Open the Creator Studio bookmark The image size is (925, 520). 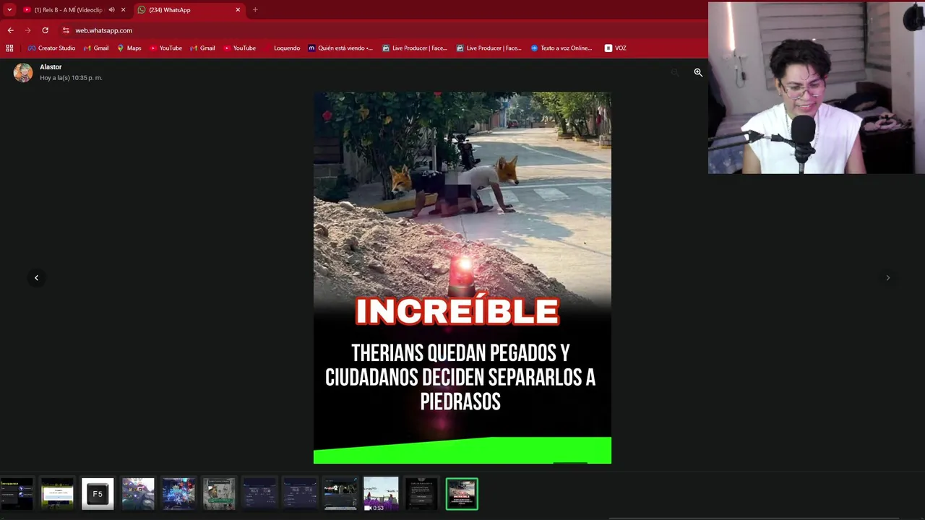[x=51, y=48]
